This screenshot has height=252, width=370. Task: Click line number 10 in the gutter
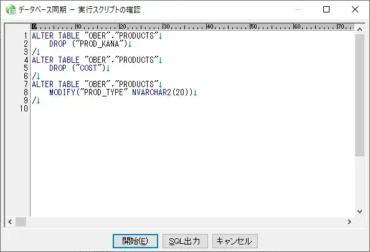(x=24, y=109)
